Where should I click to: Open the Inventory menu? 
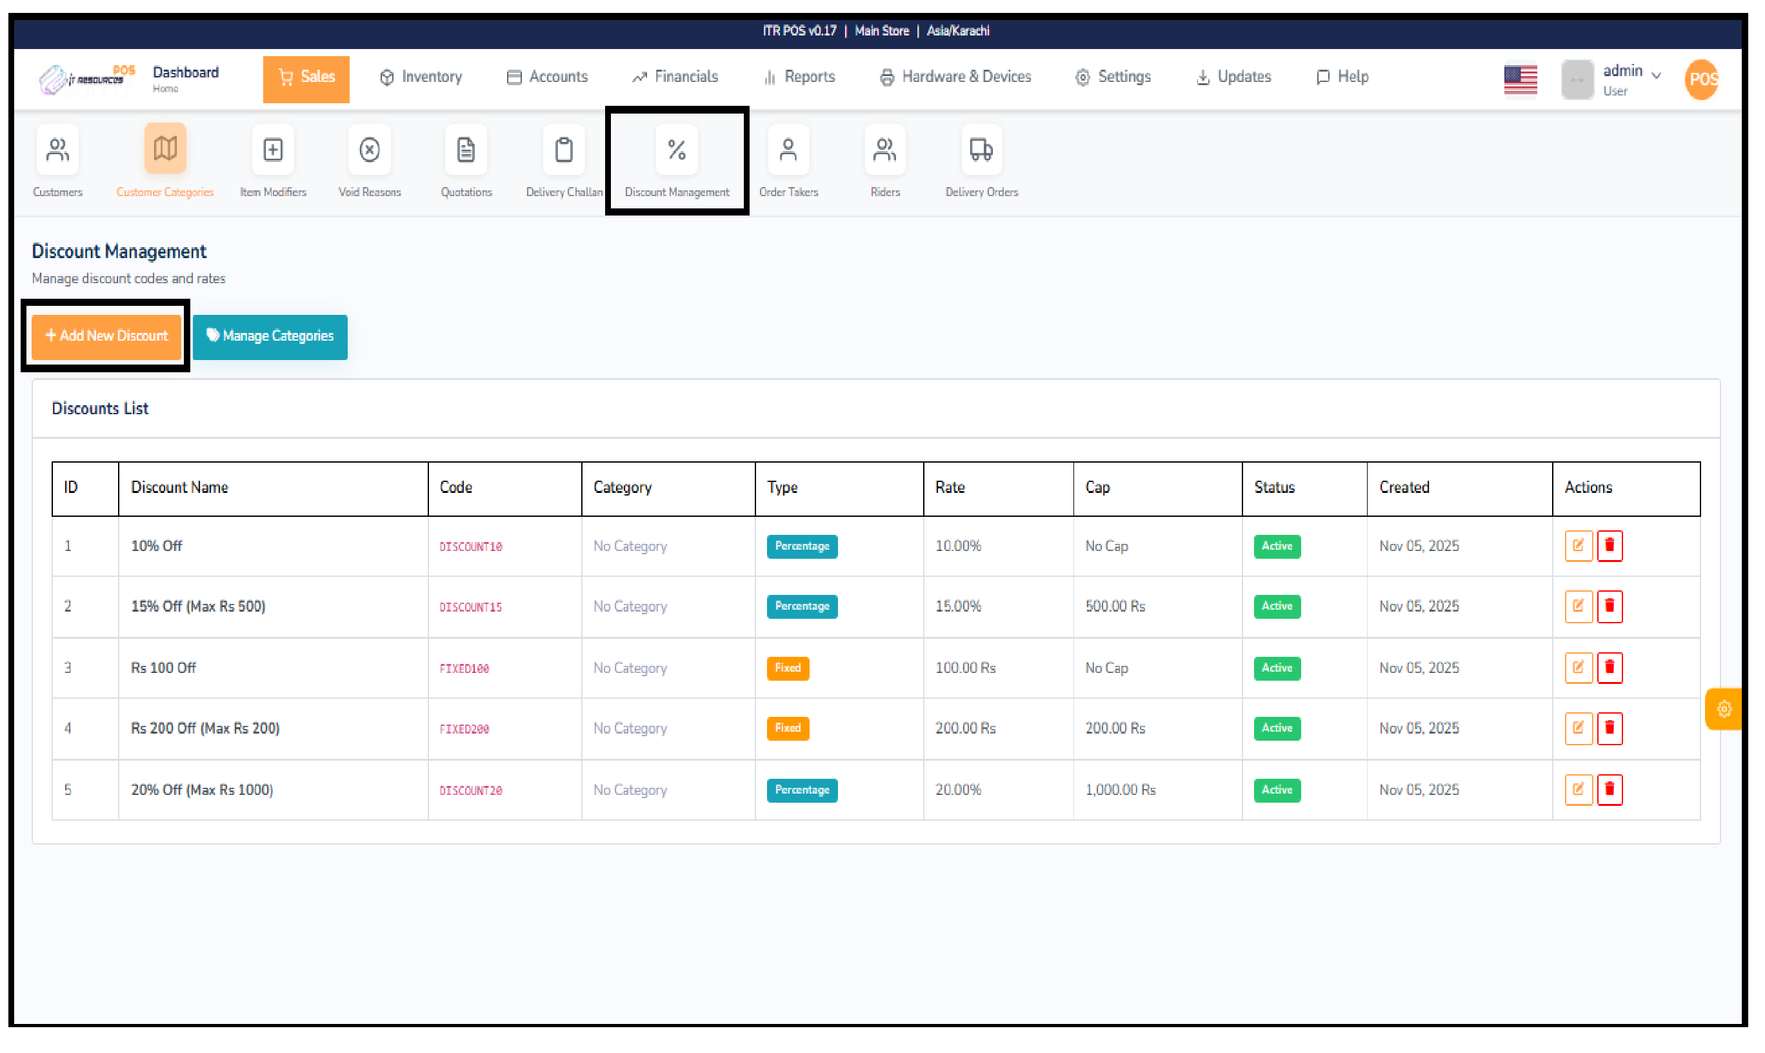420,77
